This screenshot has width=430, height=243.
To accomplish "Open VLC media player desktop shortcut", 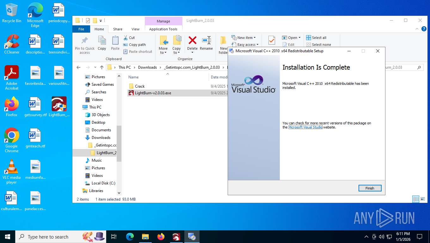I will click(12, 172).
